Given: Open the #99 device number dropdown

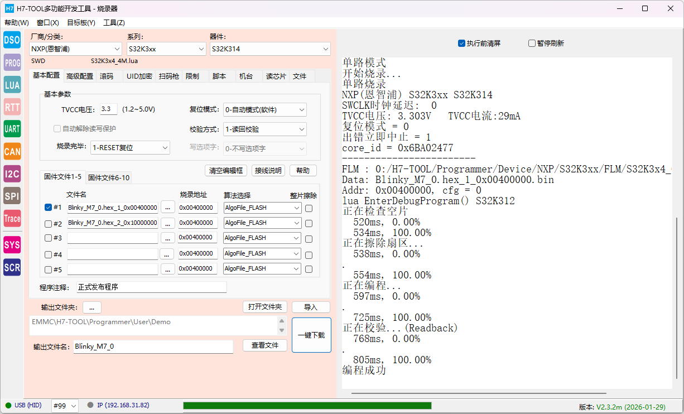Looking at the screenshot, I should pos(65,406).
